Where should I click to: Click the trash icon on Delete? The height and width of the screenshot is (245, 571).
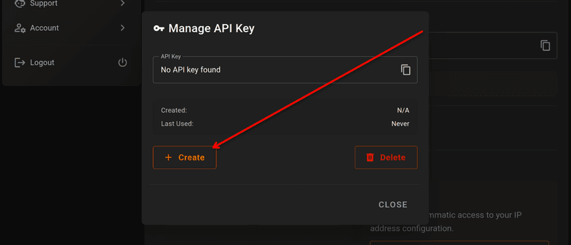[x=370, y=157]
